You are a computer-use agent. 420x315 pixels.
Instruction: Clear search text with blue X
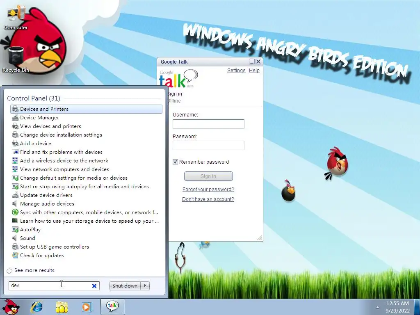click(x=94, y=286)
